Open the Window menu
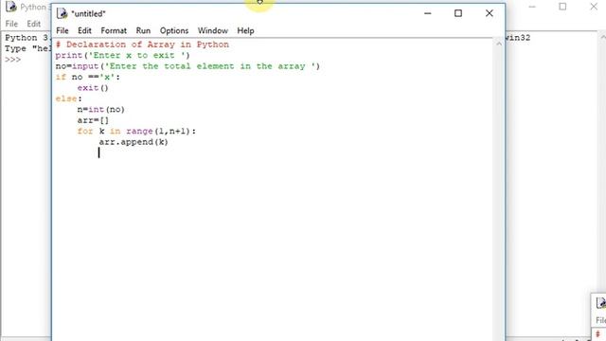606x341 pixels. click(212, 30)
